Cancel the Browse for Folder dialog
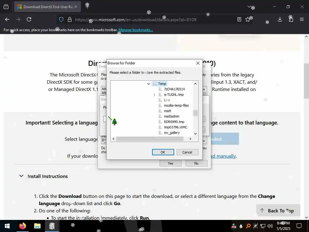This screenshot has width=309, height=232. coord(187,152)
